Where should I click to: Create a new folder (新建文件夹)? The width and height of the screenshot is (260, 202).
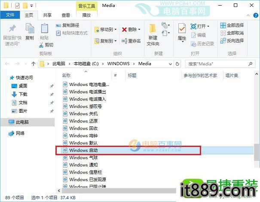[153, 35]
